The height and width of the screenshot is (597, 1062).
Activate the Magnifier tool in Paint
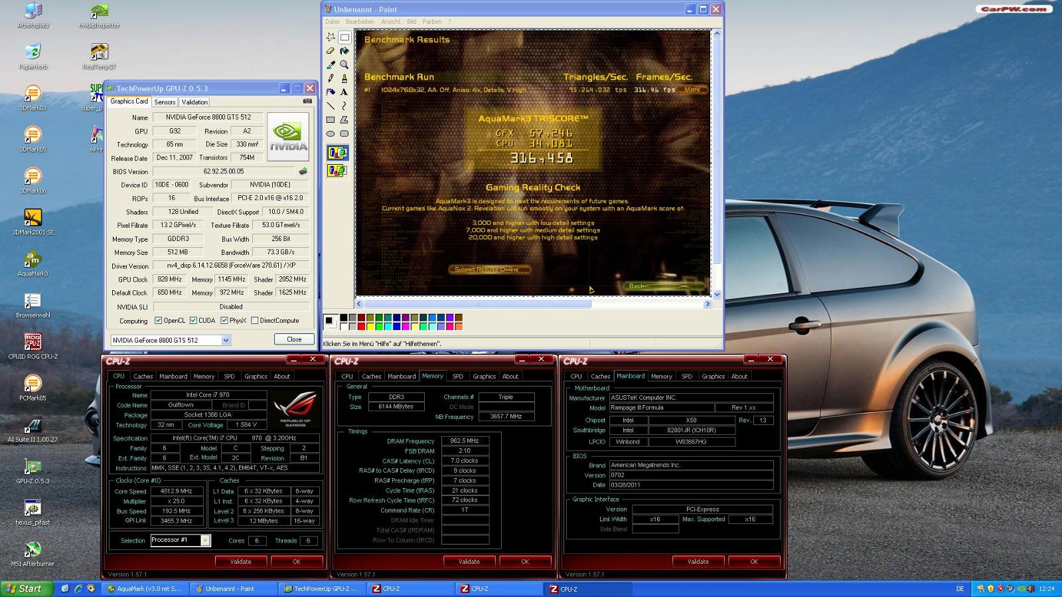pos(344,64)
